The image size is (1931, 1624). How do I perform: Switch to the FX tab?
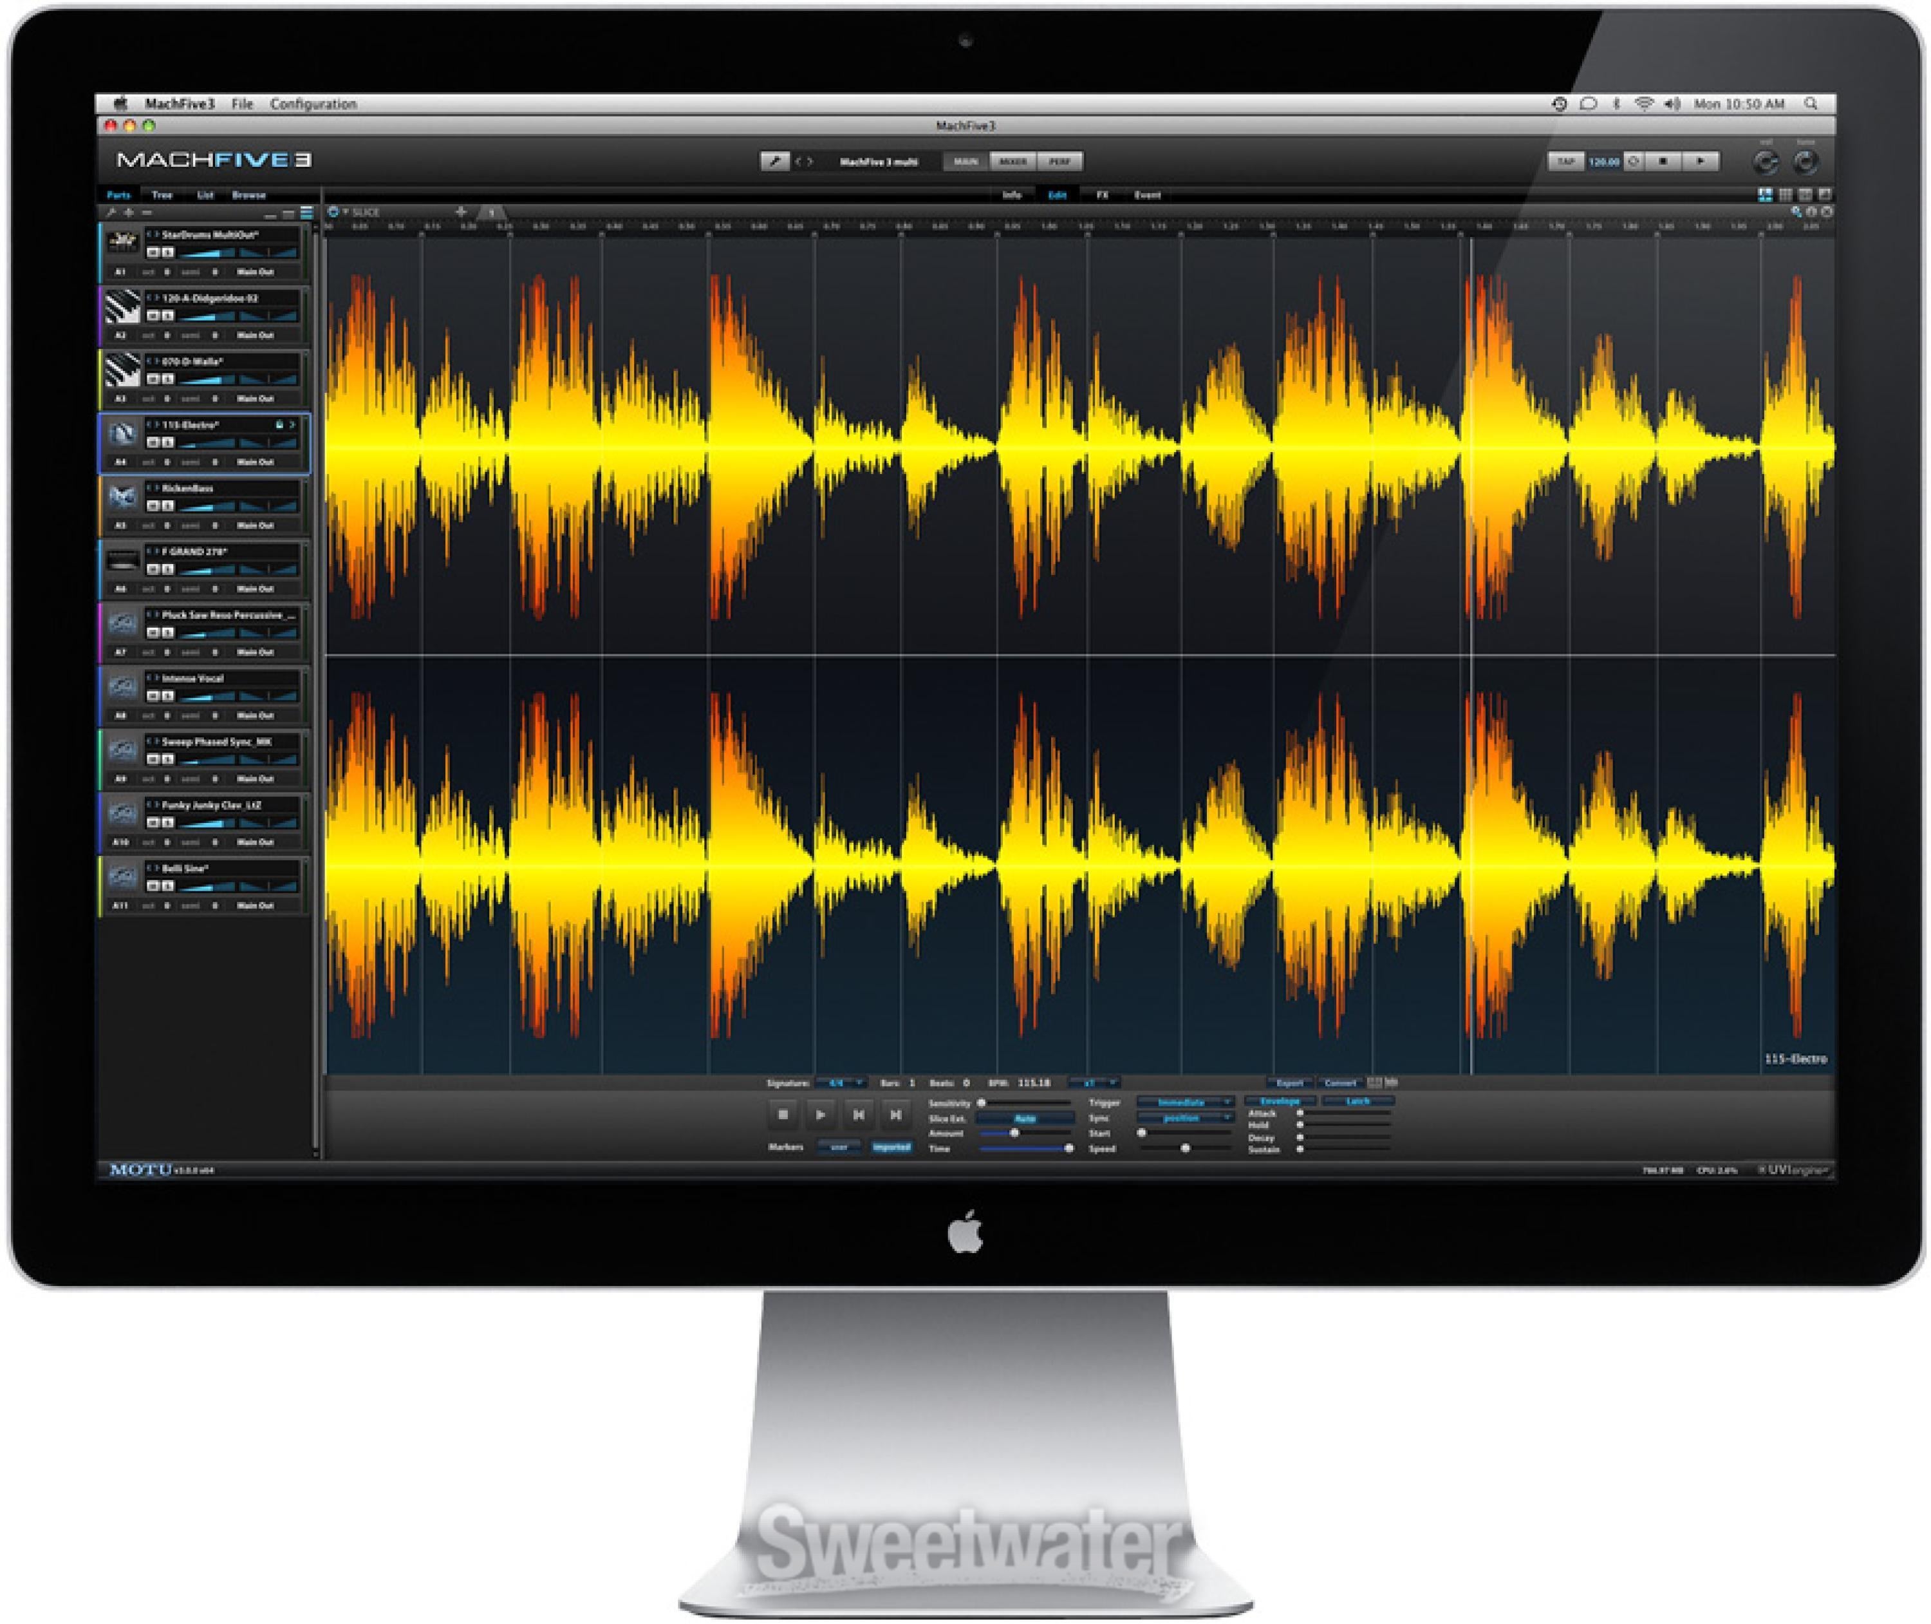tap(1102, 195)
